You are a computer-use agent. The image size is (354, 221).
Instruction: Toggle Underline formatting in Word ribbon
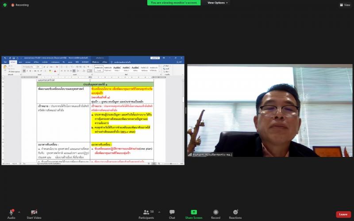tap(30, 71)
